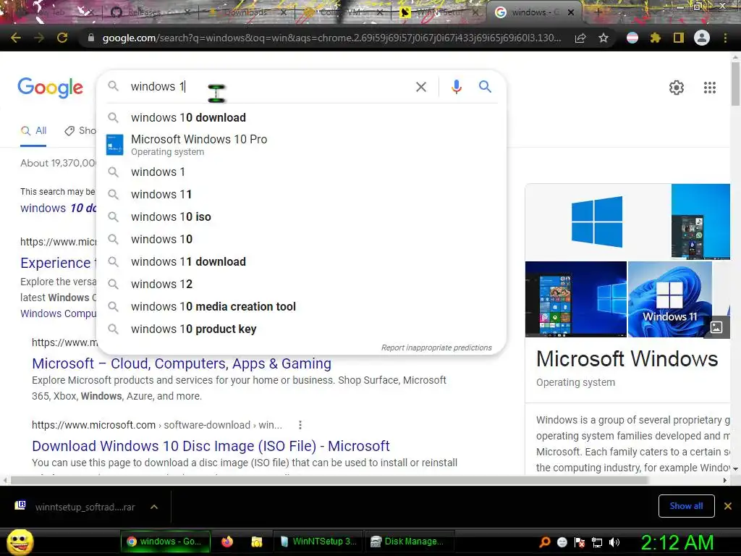Choose suggestion windows 10 media creation tool
Viewport: 741px width, 556px height.
coord(301,306)
